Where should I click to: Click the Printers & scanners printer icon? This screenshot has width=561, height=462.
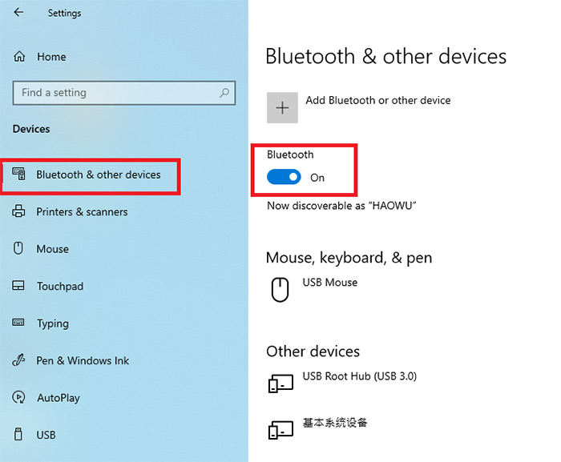pyautogui.click(x=18, y=211)
